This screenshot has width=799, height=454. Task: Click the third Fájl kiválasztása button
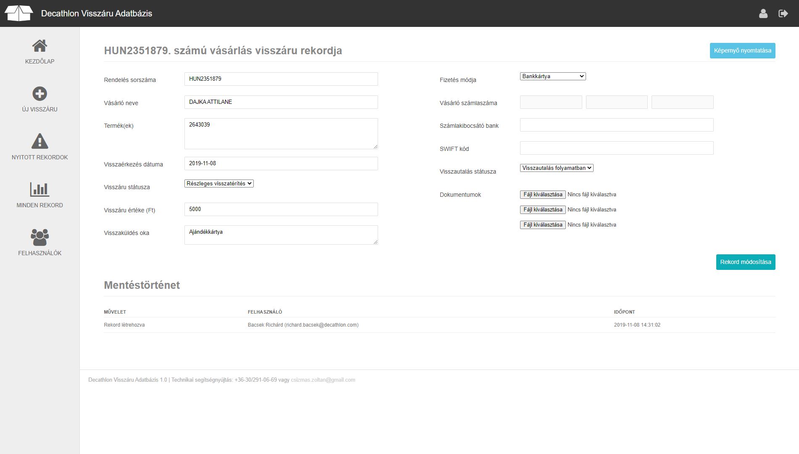pyautogui.click(x=542, y=225)
